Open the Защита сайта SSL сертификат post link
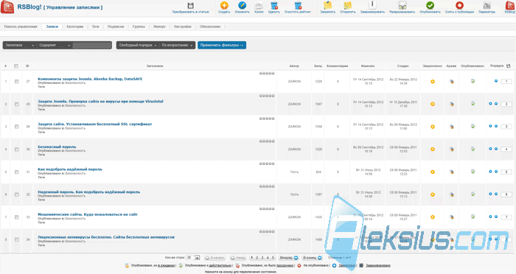 [95, 124]
